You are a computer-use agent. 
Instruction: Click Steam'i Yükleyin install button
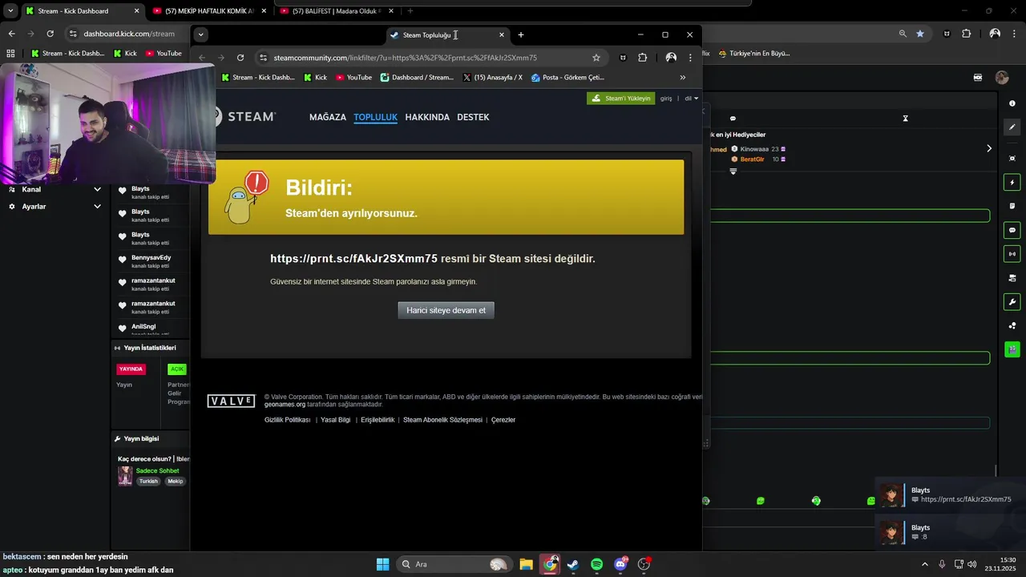(x=620, y=99)
